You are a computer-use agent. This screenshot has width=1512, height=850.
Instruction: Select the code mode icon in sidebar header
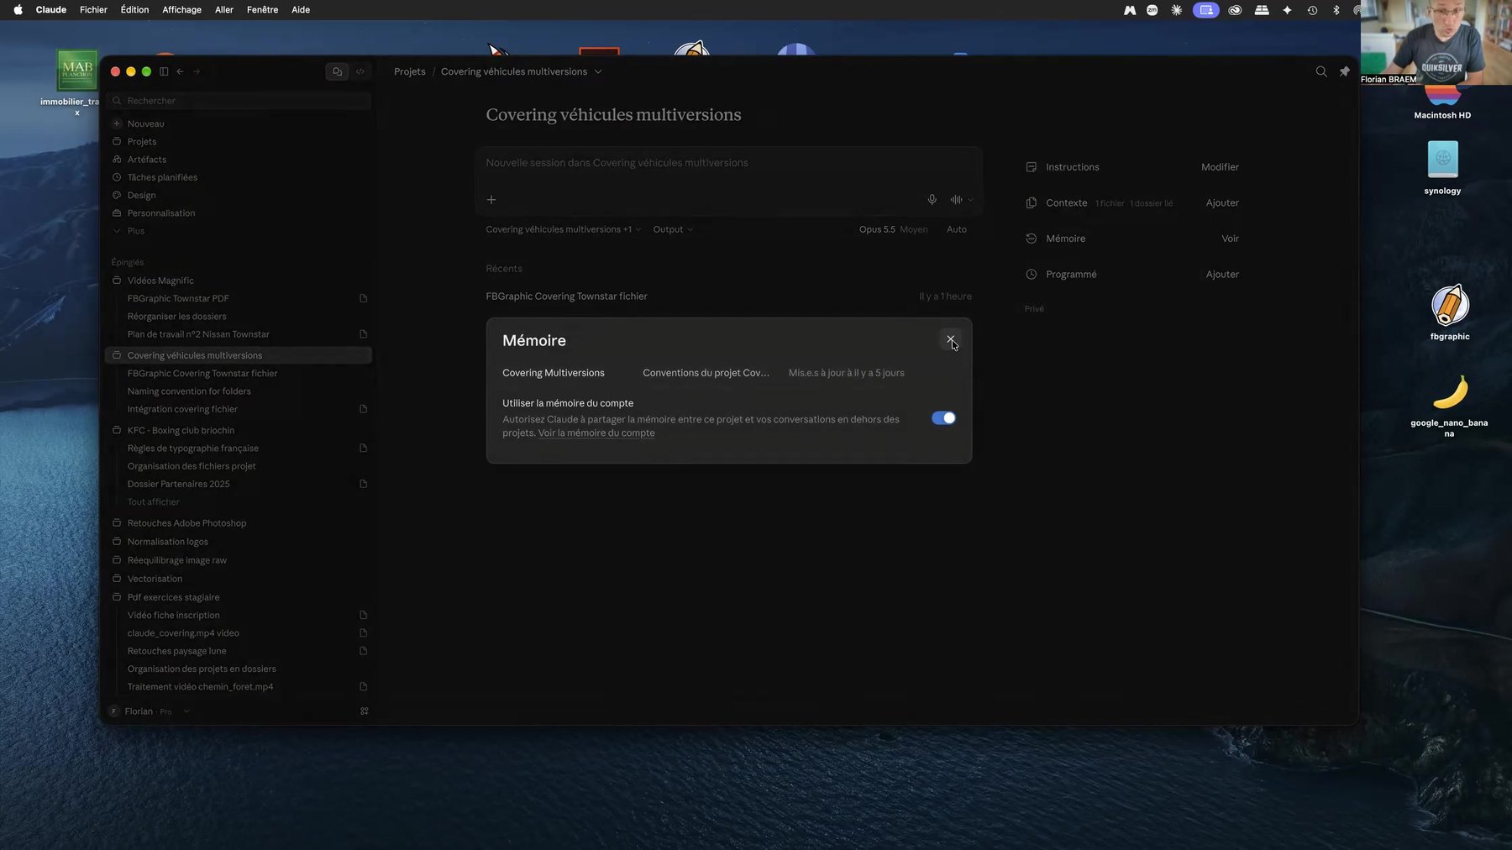pyautogui.click(x=360, y=71)
